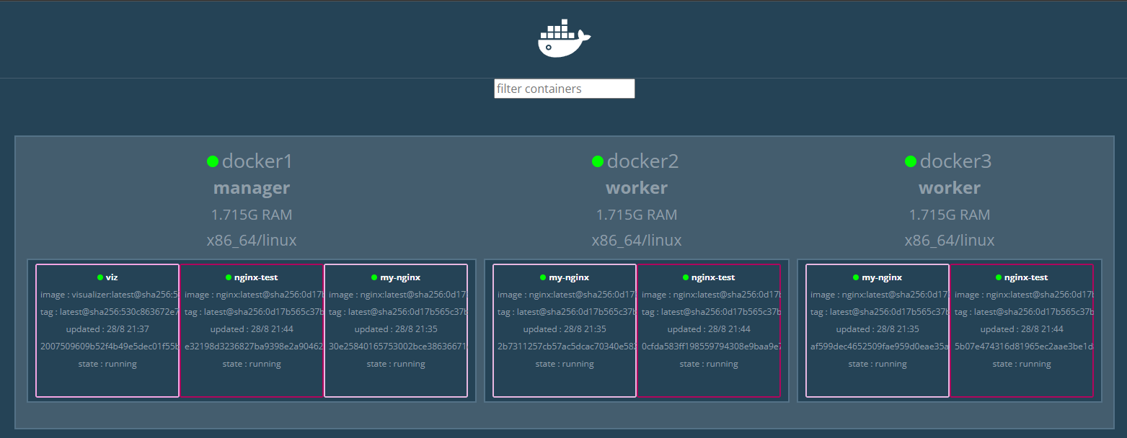Click container ID starting 2b7311257cb5
The width and height of the screenshot is (1127, 438).
(x=566, y=347)
